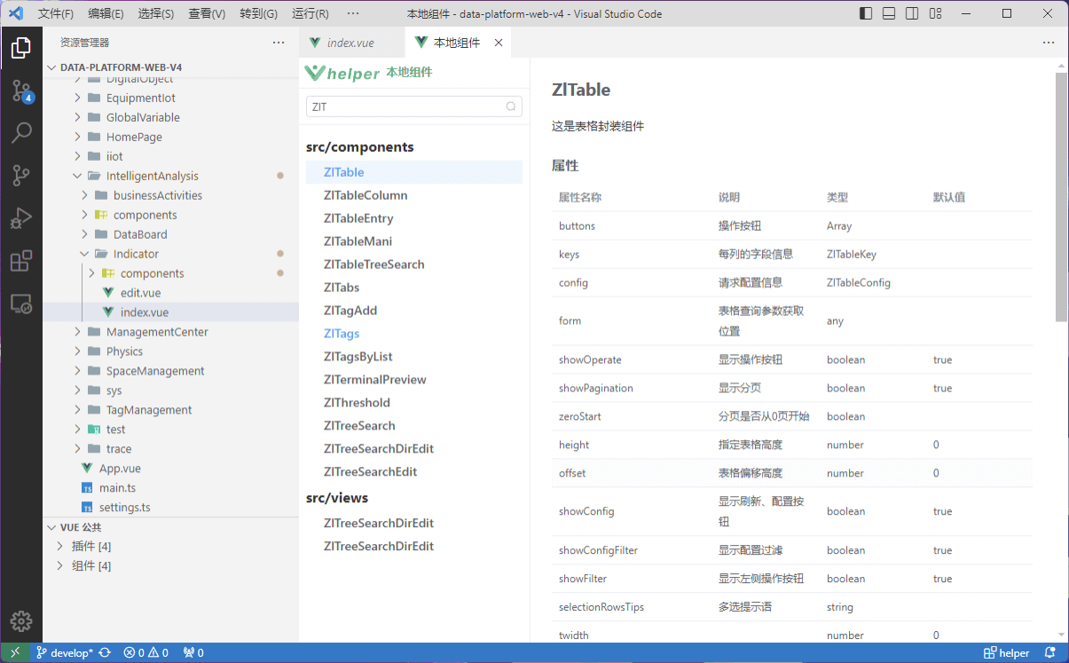Click inside the ZlT search field

pos(408,106)
